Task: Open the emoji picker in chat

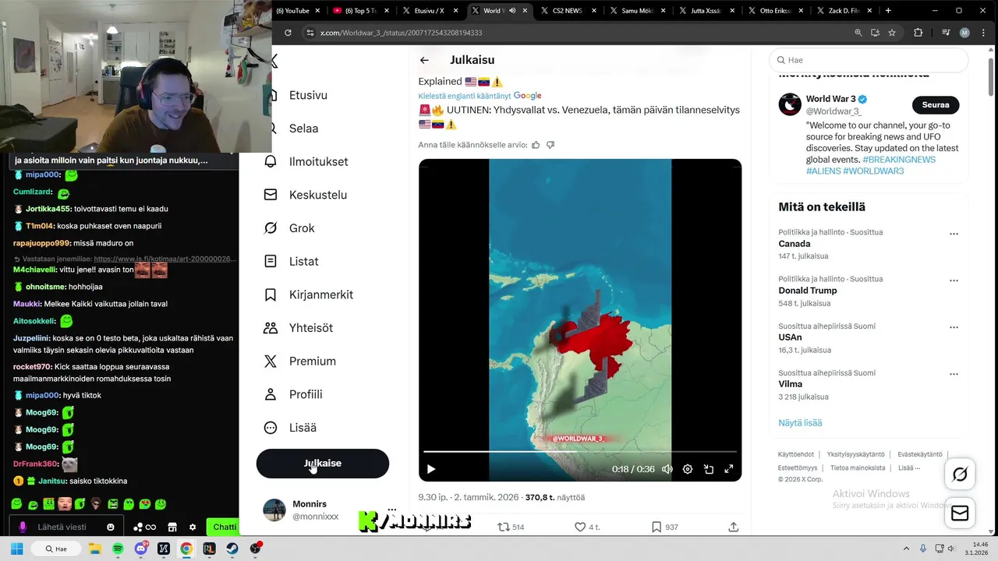Action: [x=111, y=527]
